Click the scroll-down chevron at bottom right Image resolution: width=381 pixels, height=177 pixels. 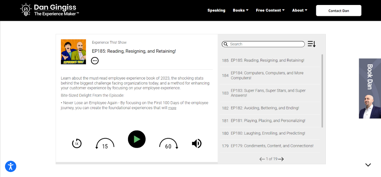(368, 165)
